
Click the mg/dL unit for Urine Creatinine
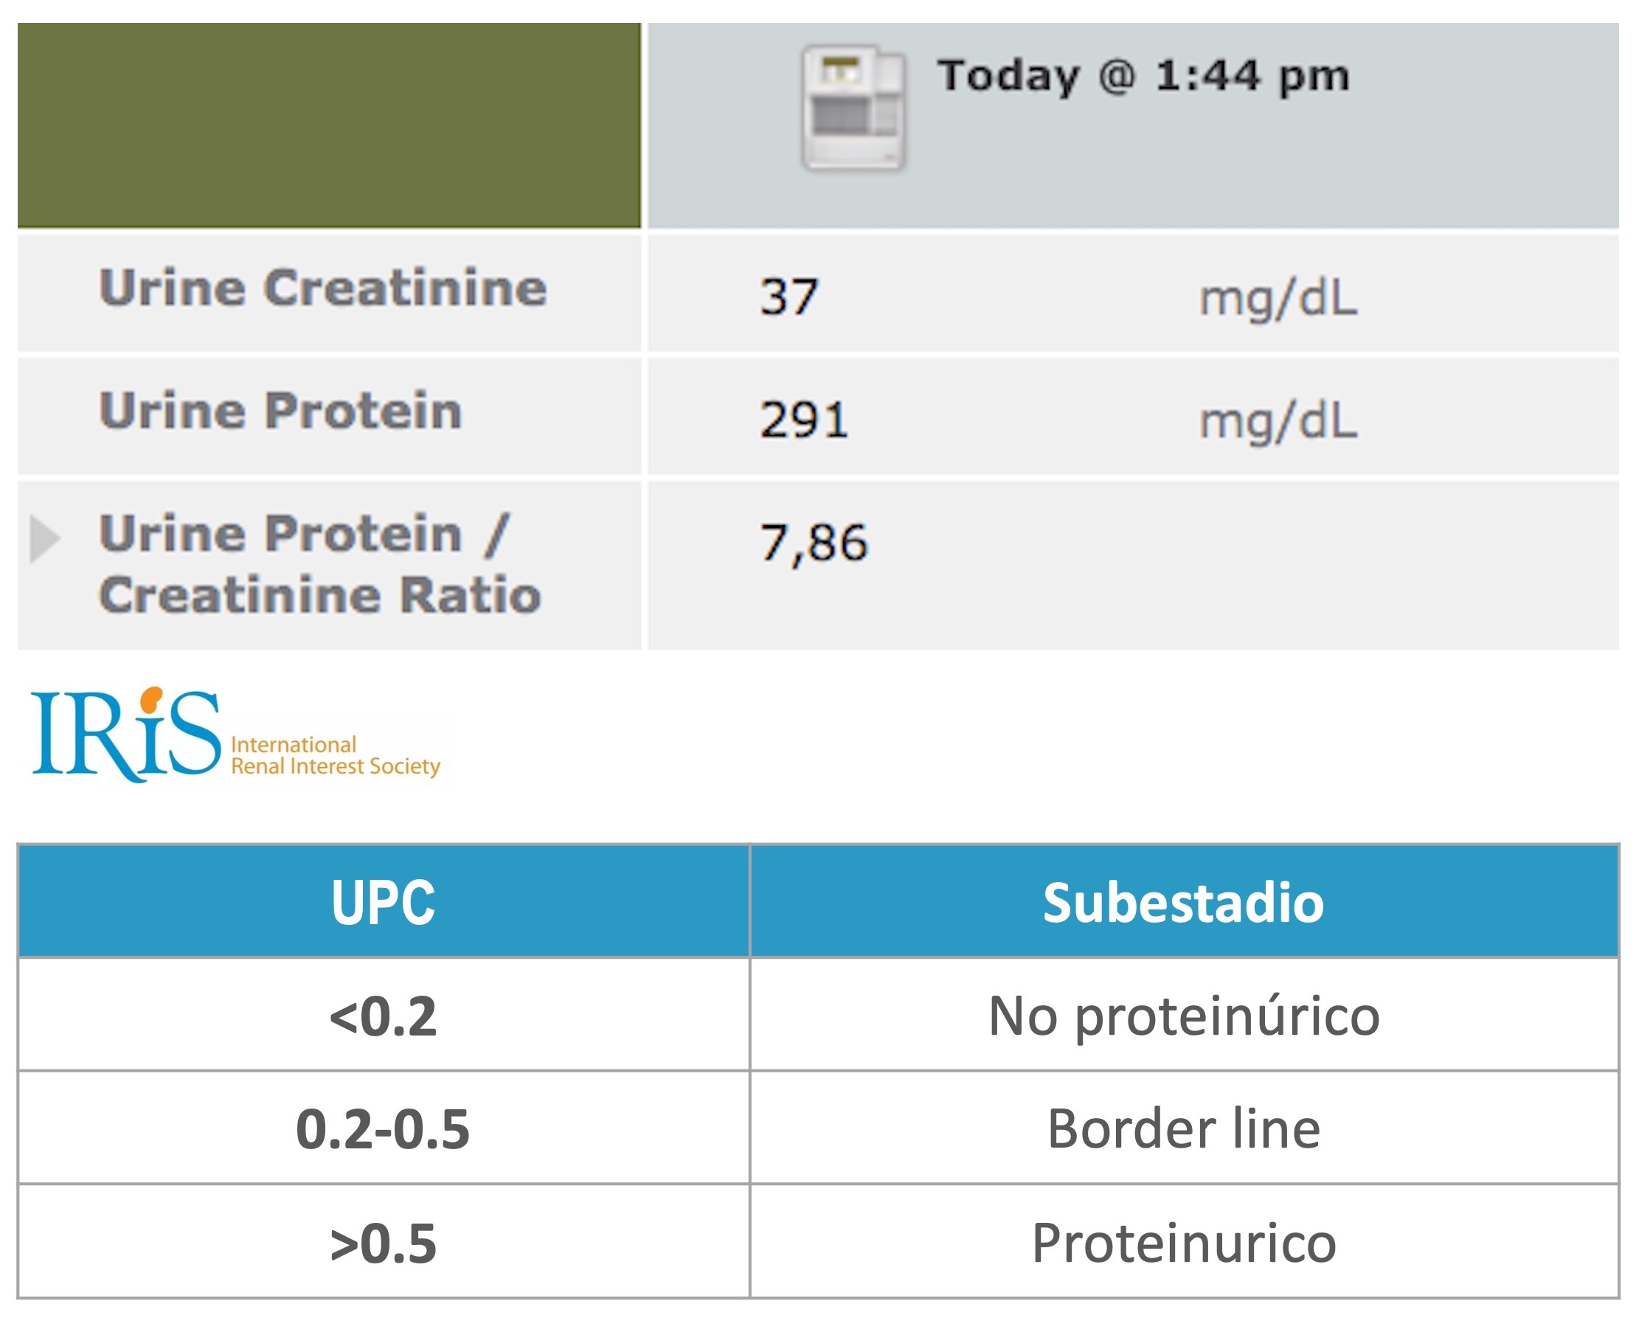coord(1278,298)
